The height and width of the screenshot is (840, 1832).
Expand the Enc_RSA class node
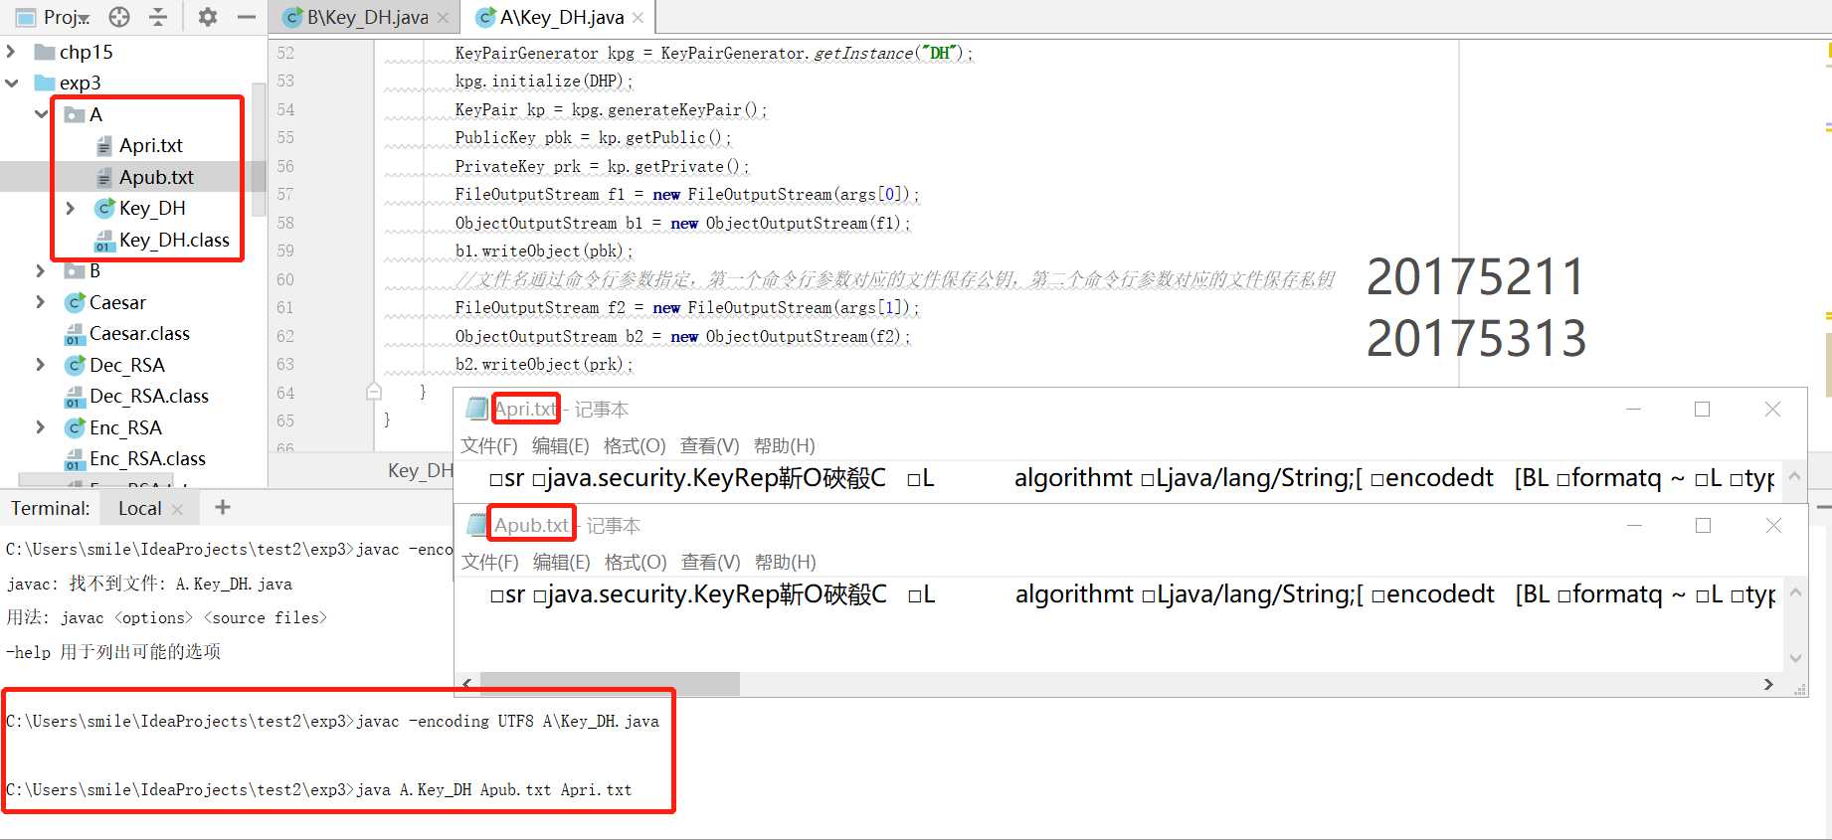click(x=40, y=427)
